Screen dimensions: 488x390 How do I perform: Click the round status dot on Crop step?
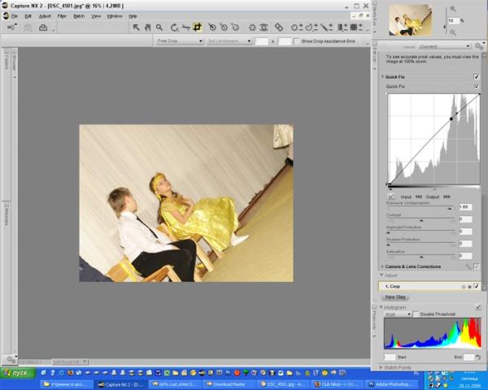click(x=464, y=287)
